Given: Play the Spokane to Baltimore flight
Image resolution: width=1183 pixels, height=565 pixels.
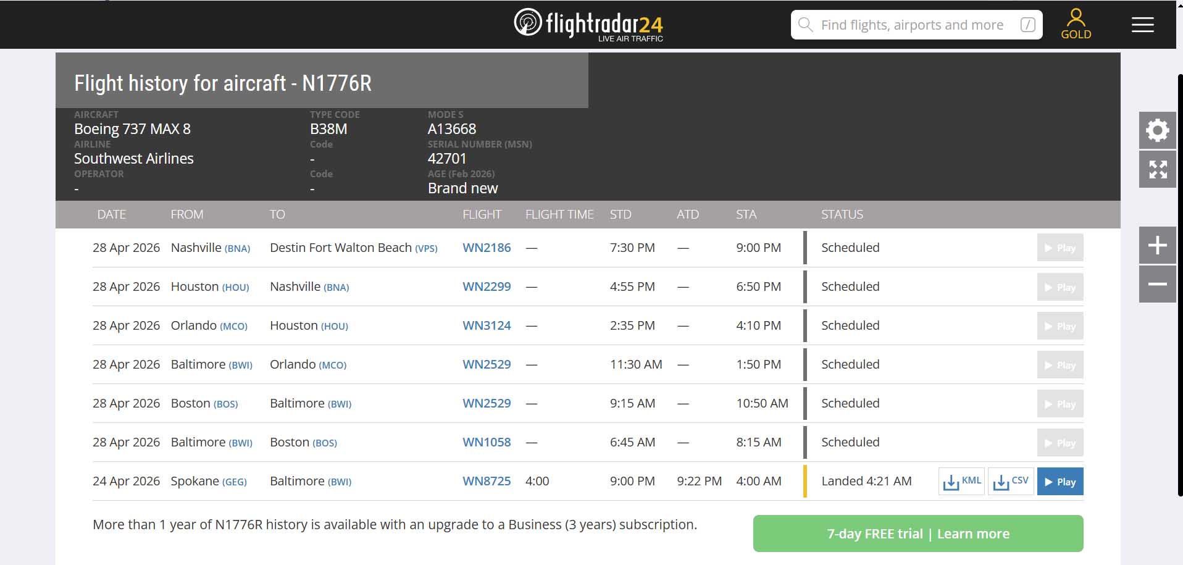Looking at the screenshot, I should tap(1060, 482).
